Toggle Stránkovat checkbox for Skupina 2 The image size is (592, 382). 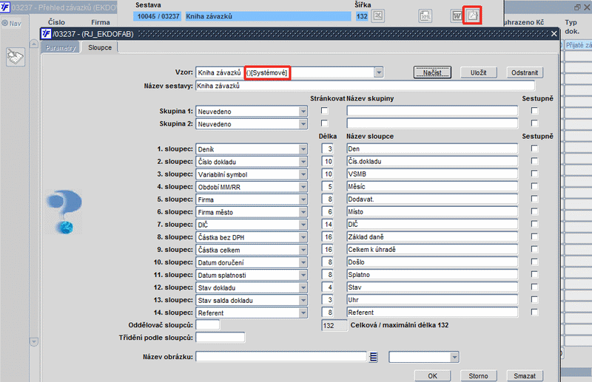[x=324, y=123]
